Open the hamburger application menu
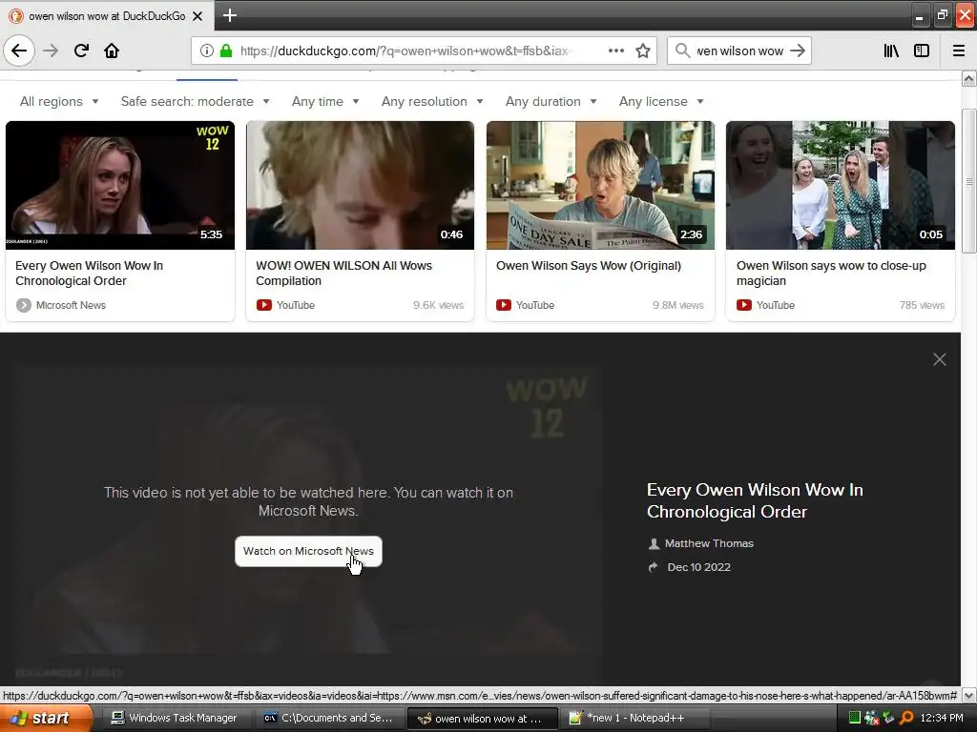 (x=959, y=51)
